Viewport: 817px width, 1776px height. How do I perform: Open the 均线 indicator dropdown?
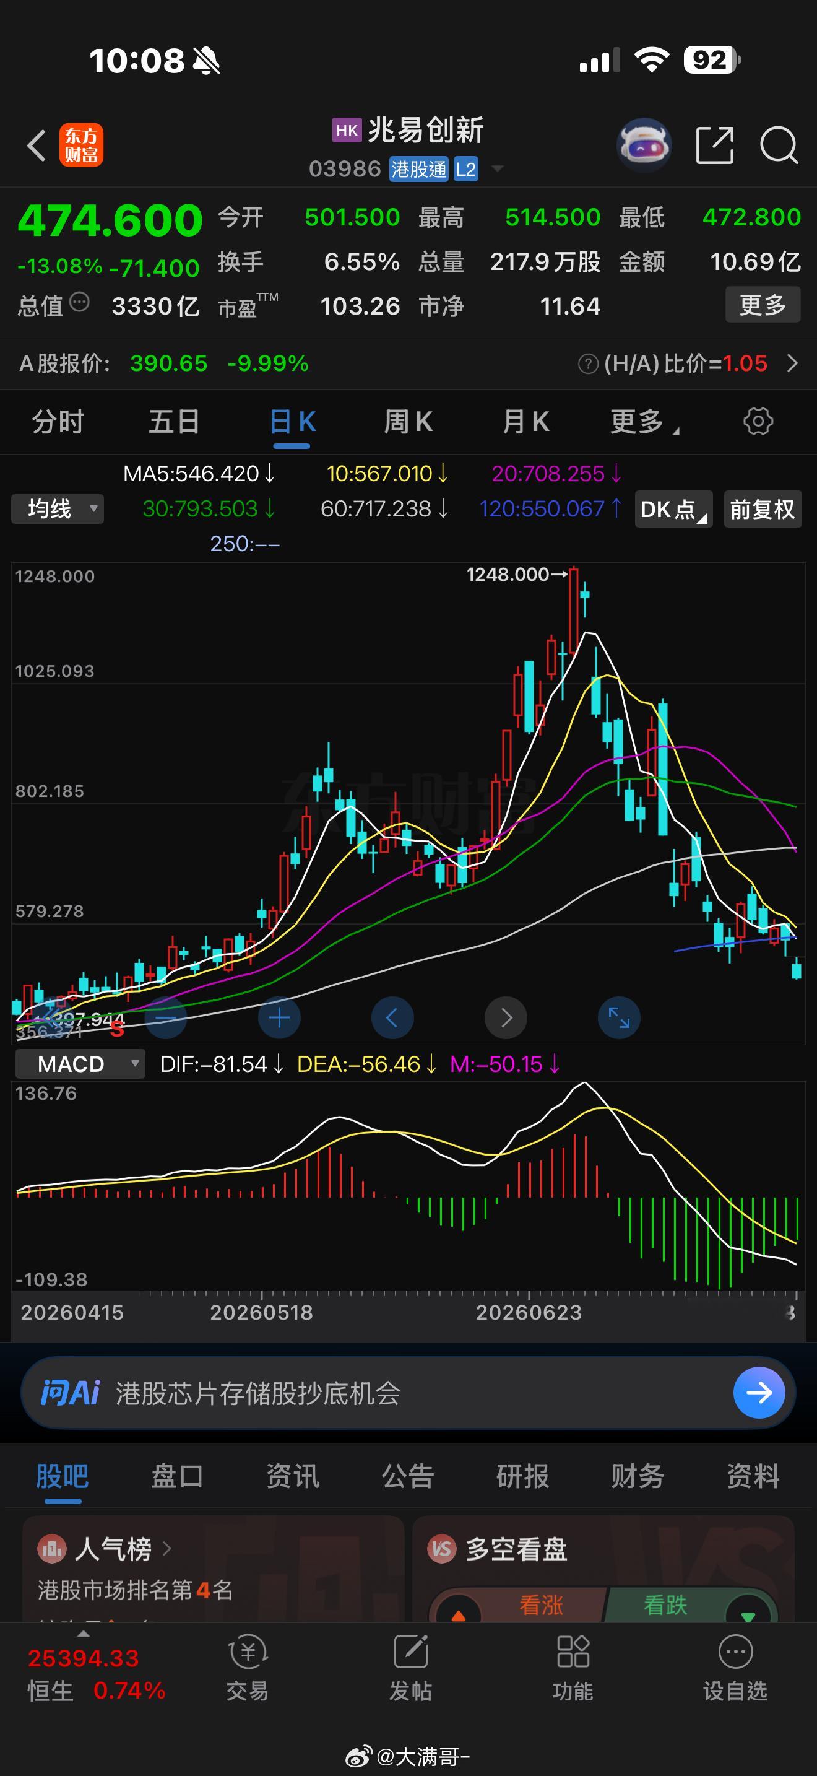[x=57, y=510]
